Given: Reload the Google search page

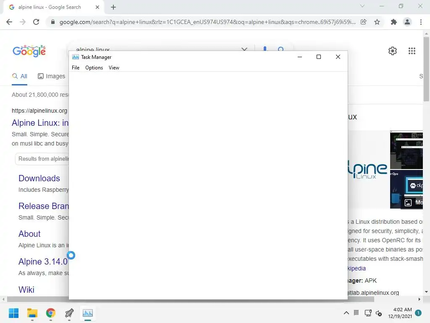Looking at the screenshot, I should [36, 22].
